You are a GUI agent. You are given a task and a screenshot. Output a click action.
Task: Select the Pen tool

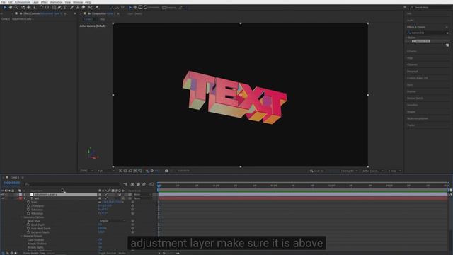click(59, 8)
